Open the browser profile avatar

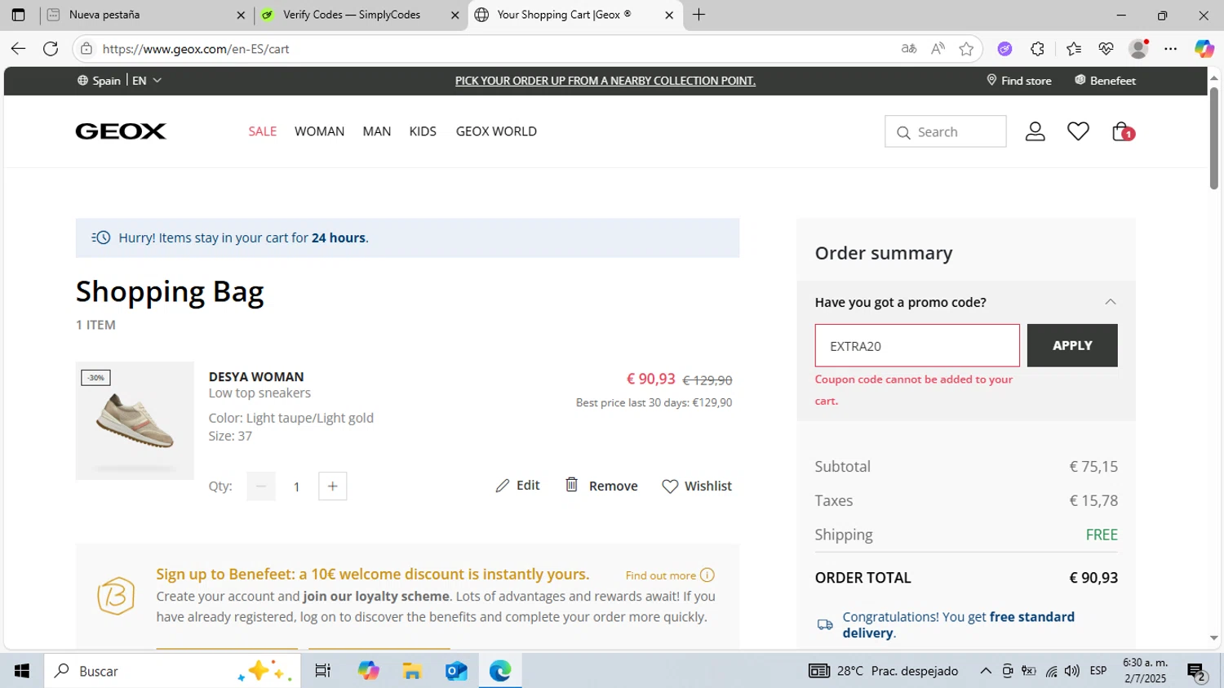point(1138,49)
